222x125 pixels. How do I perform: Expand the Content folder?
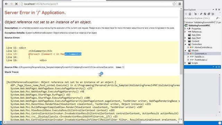coord(185,41)
